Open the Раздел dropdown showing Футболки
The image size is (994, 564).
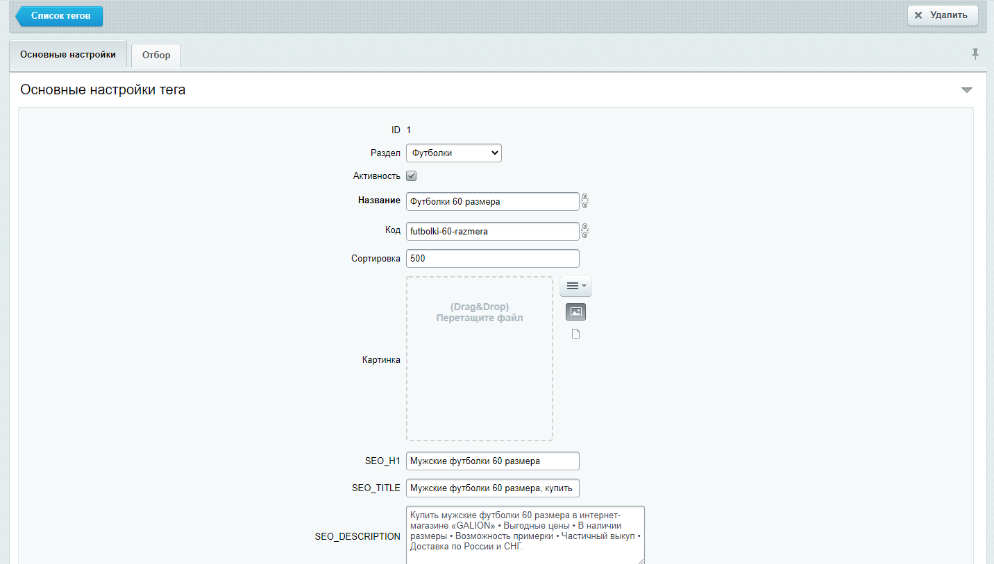(x=453, y=153)
